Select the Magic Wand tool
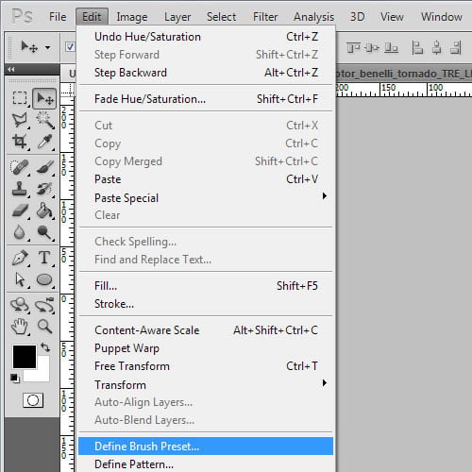The width and height of the screenshot is (472, 472). coord(44,120)
